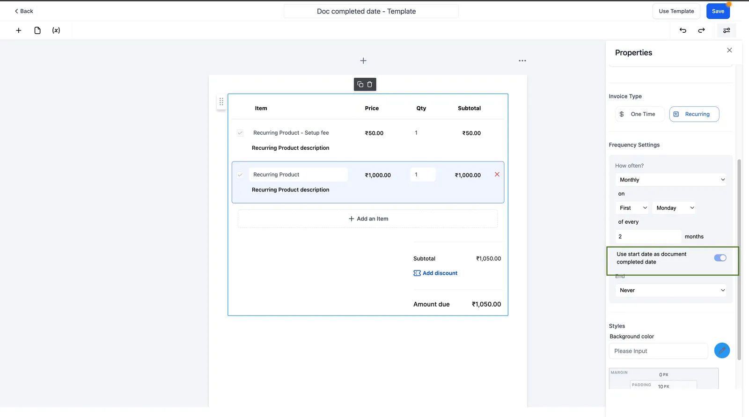Viewport: 749px width, 417px height.
Task: Redo the last change
Action: point(701,30)
